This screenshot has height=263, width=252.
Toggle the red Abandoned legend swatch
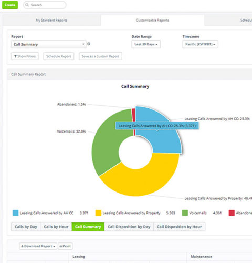click(232, 213)
